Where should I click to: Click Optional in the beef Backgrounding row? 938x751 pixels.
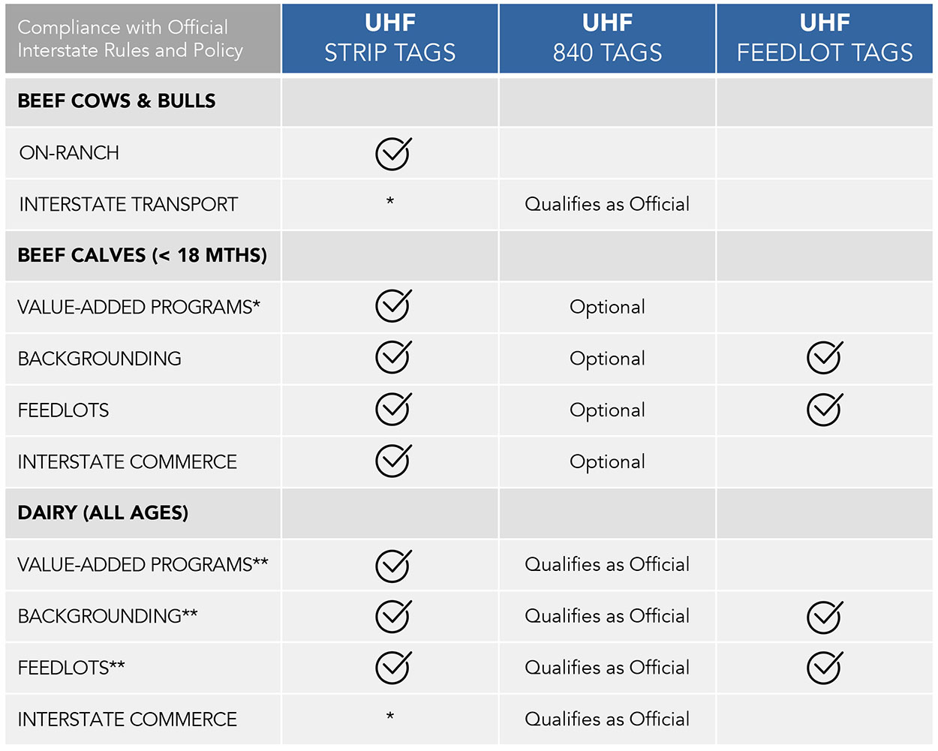click(607, 359)
